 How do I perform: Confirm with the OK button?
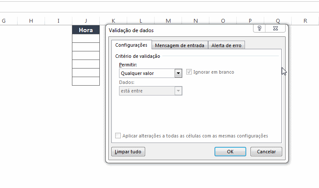[230, 152]
